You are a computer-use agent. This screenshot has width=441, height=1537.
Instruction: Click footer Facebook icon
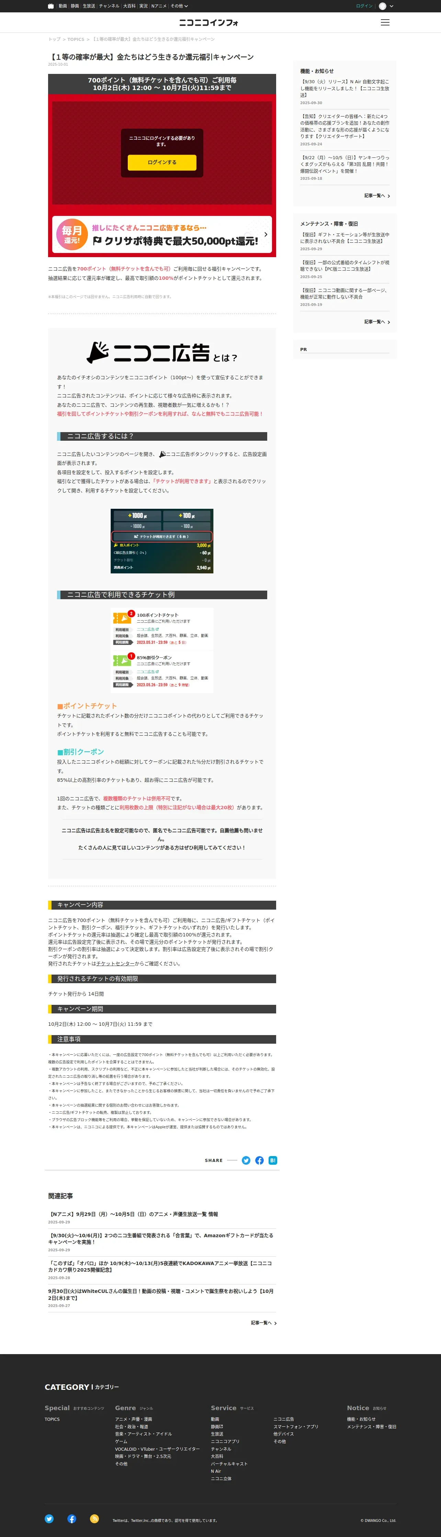click(x=71, y=1519)
